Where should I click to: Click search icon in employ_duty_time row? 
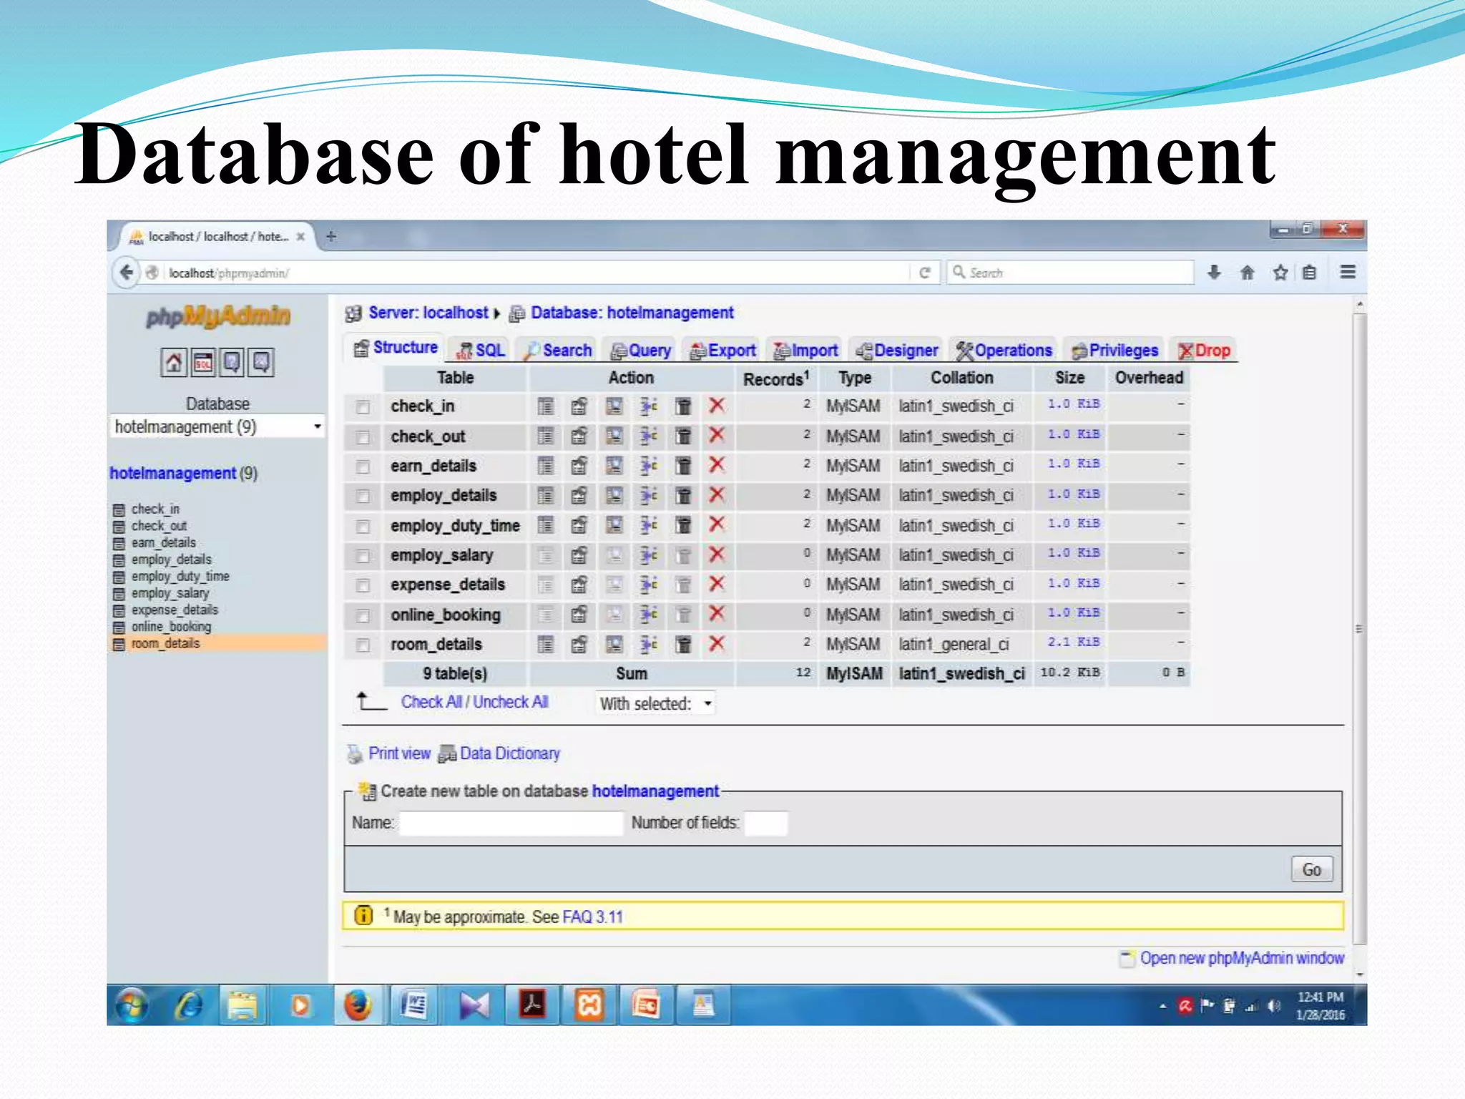pyautogui.click(x=614, y=525)
